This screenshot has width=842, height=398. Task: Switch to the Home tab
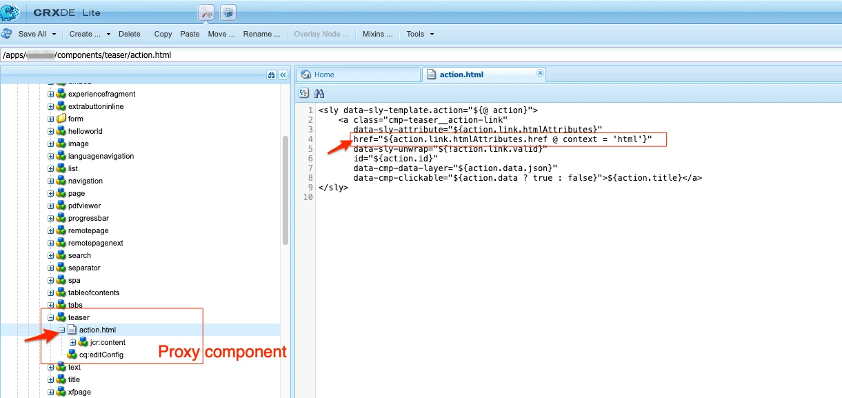click(358, 74)
